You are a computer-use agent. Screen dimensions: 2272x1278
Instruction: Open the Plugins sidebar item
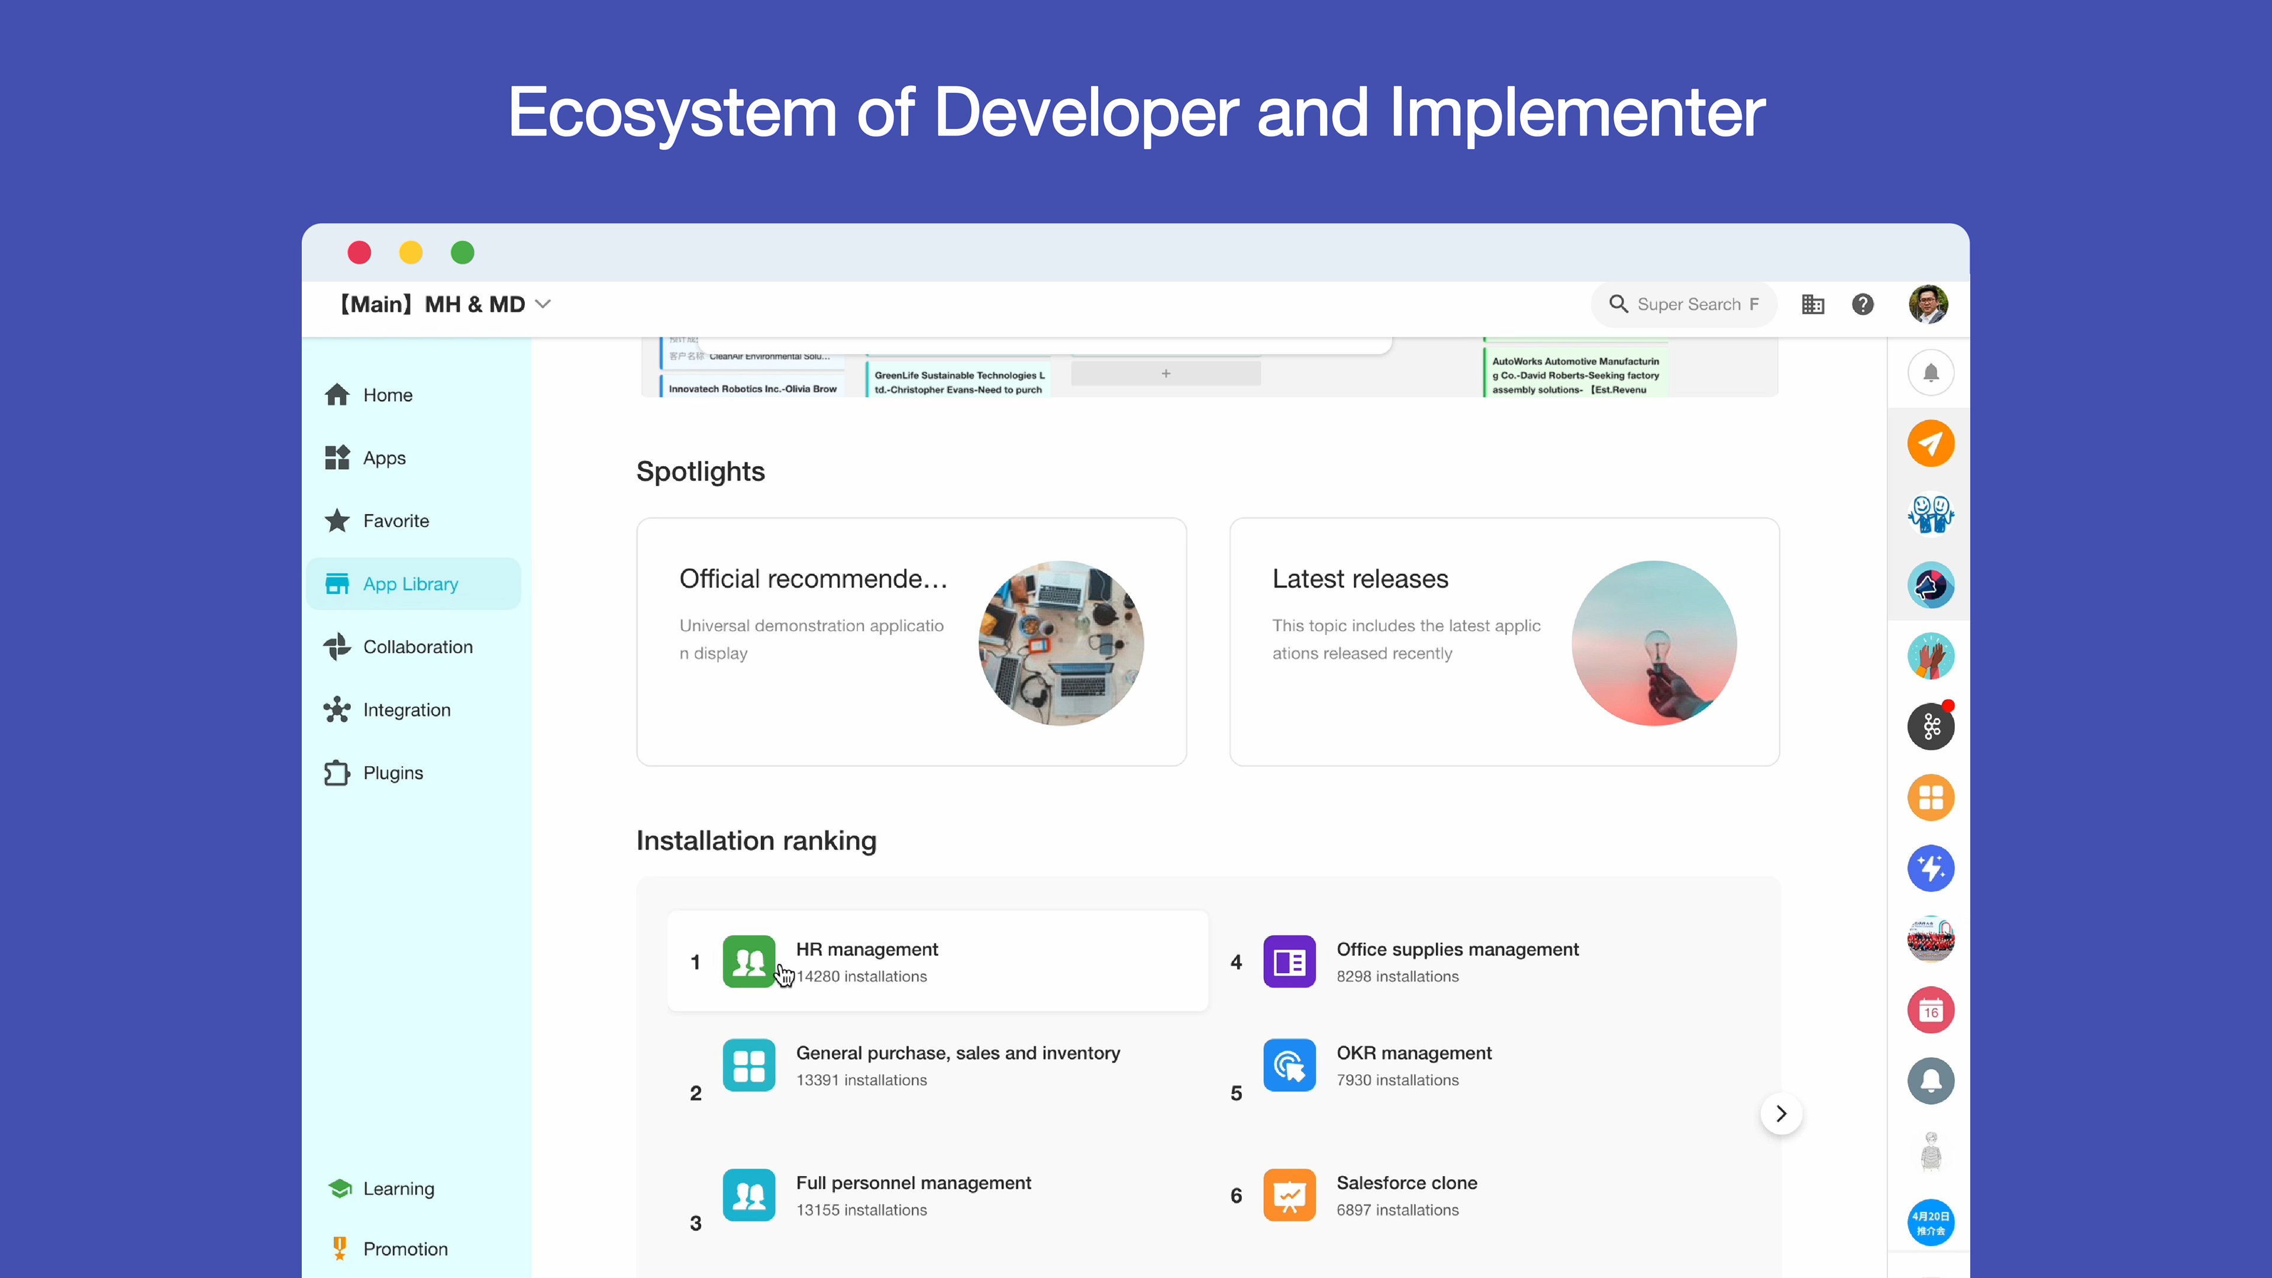coord(392,773)
